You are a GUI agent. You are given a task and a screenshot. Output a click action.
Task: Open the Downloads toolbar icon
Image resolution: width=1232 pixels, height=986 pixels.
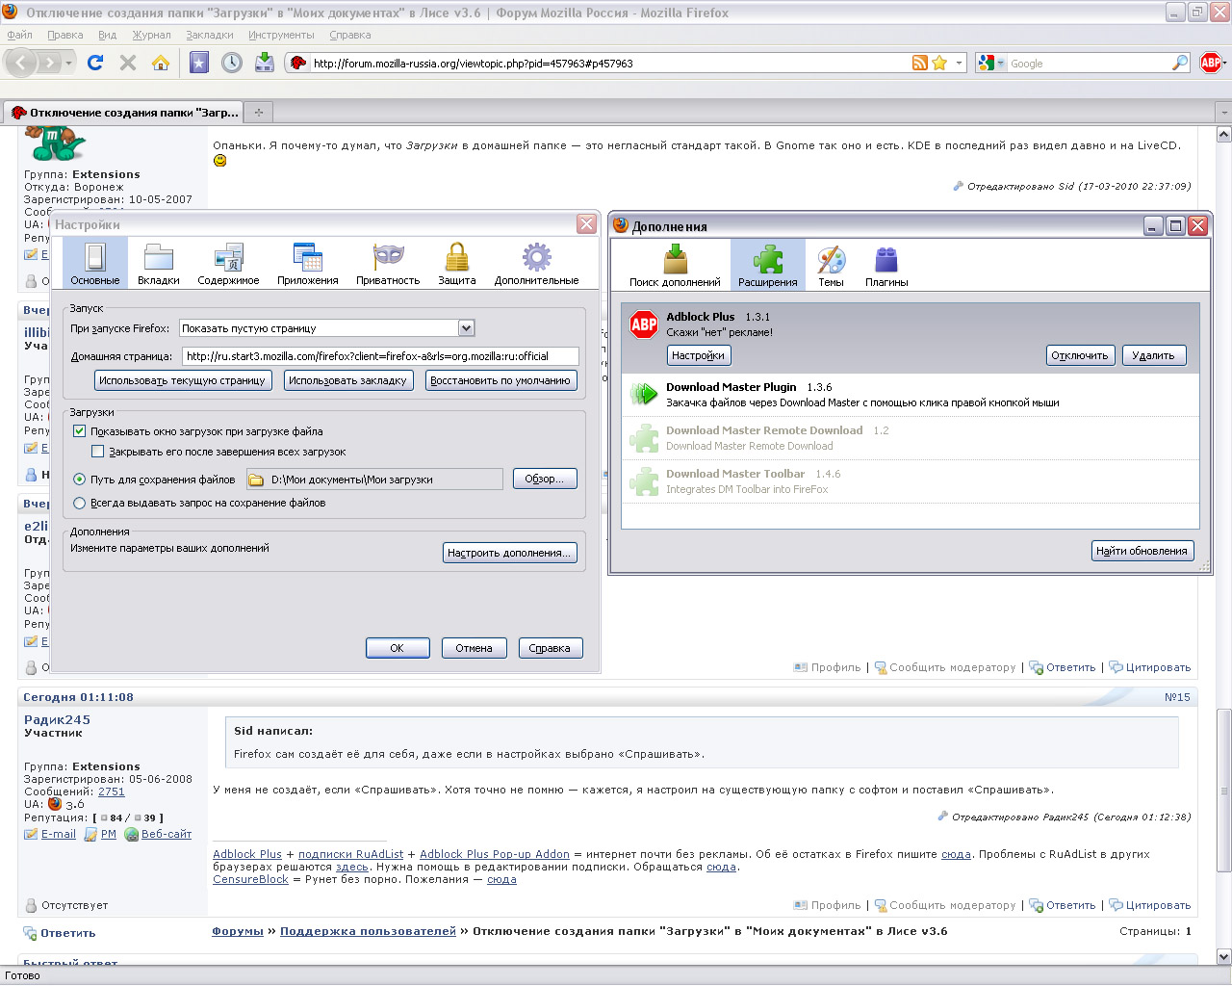pos(265,63)
